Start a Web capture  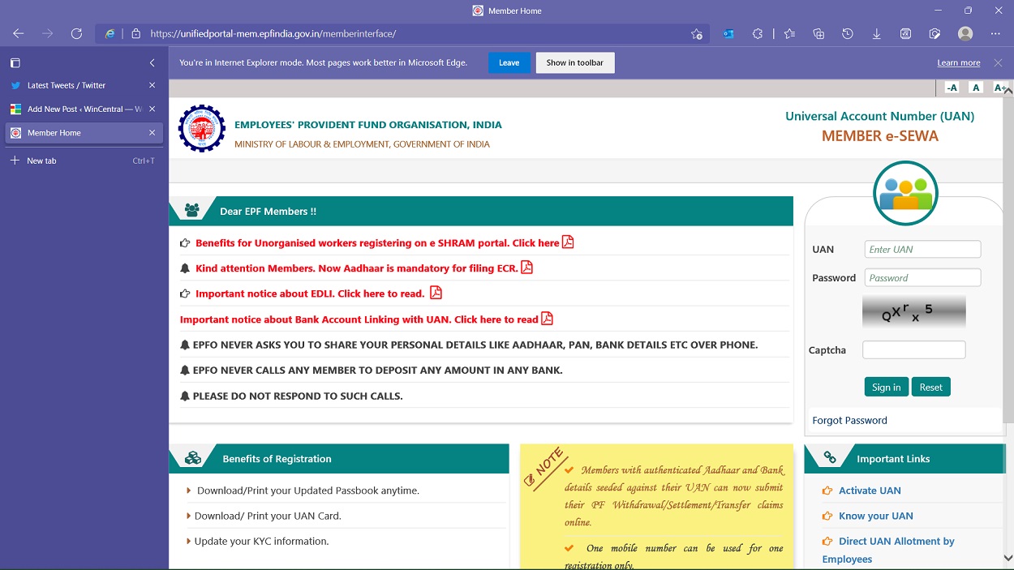coord(935,34)
